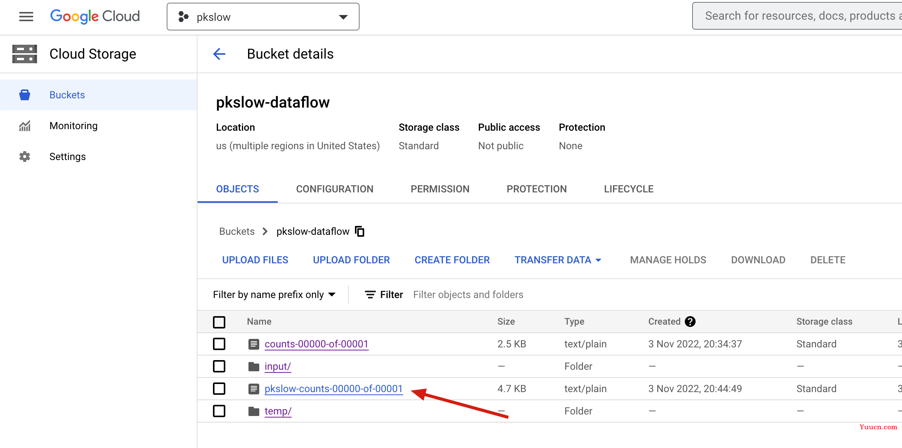This screenshot has width=902, height=448.
Task: Click the Name column header
Action: 259,322
